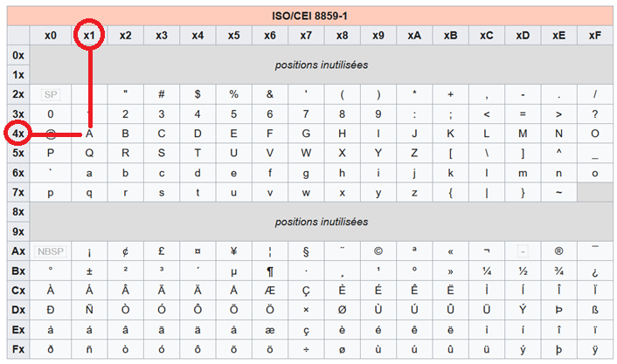
Task: Click the one-half fraction ½ cell
Action: (x=522, y=271)
